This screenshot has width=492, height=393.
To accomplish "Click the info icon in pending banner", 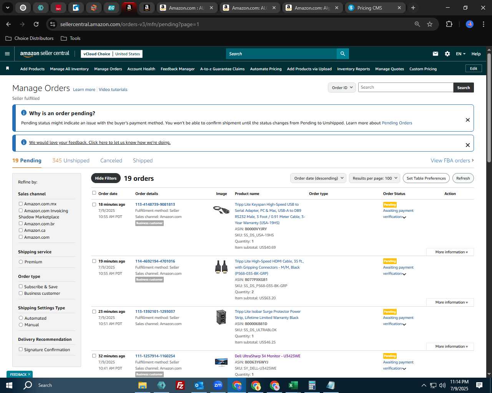I will (24, 113).
